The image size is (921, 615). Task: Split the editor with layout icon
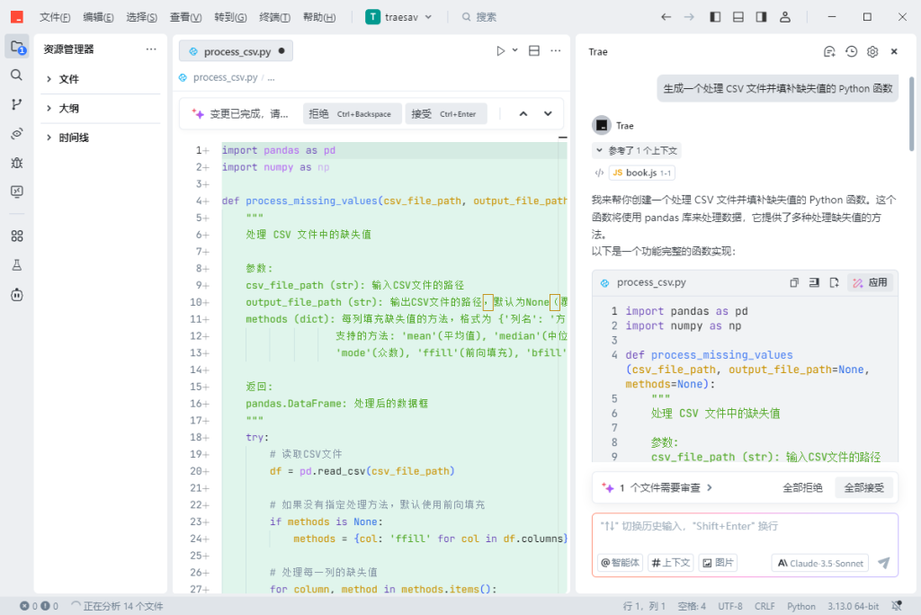click(x=534, y=51)
